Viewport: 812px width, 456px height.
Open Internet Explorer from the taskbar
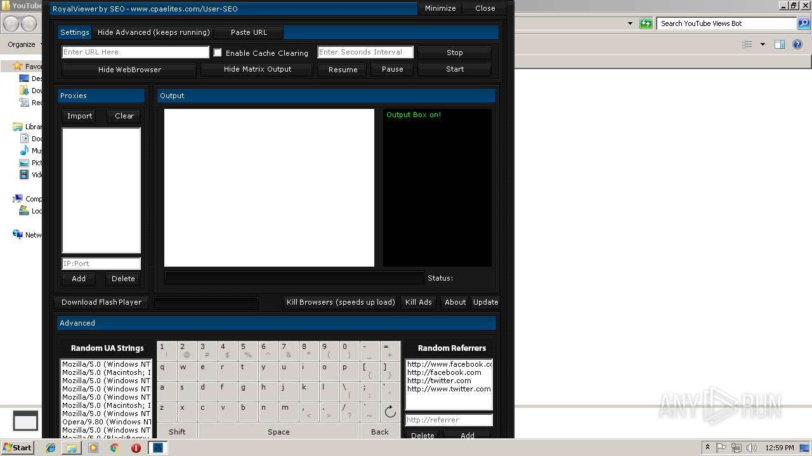[x=51, y=448]
